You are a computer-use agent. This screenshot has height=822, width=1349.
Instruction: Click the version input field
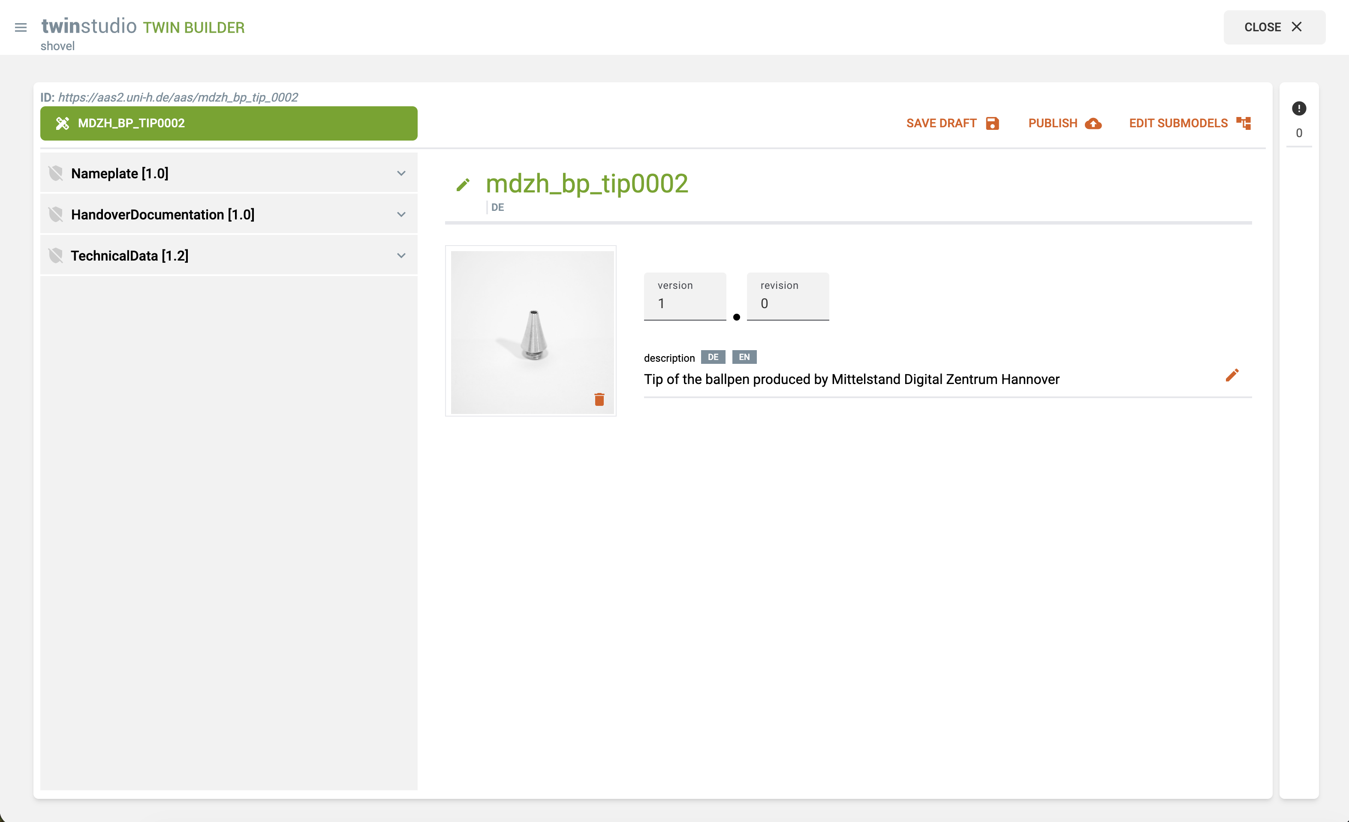(x=684, y=303)
